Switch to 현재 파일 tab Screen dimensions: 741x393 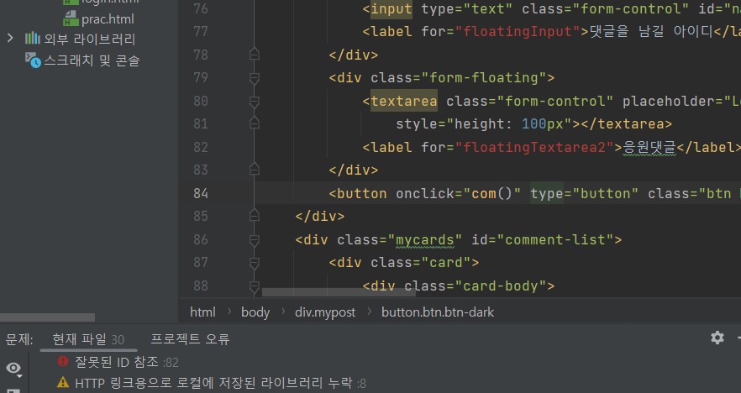click(x=88, y=339)
